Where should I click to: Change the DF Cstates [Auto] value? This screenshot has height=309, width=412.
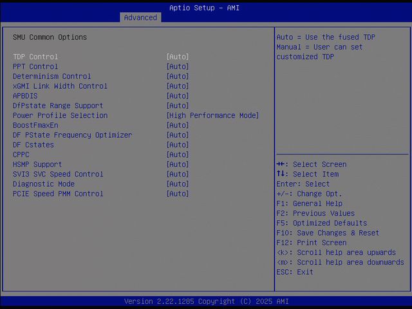(178, 145)
